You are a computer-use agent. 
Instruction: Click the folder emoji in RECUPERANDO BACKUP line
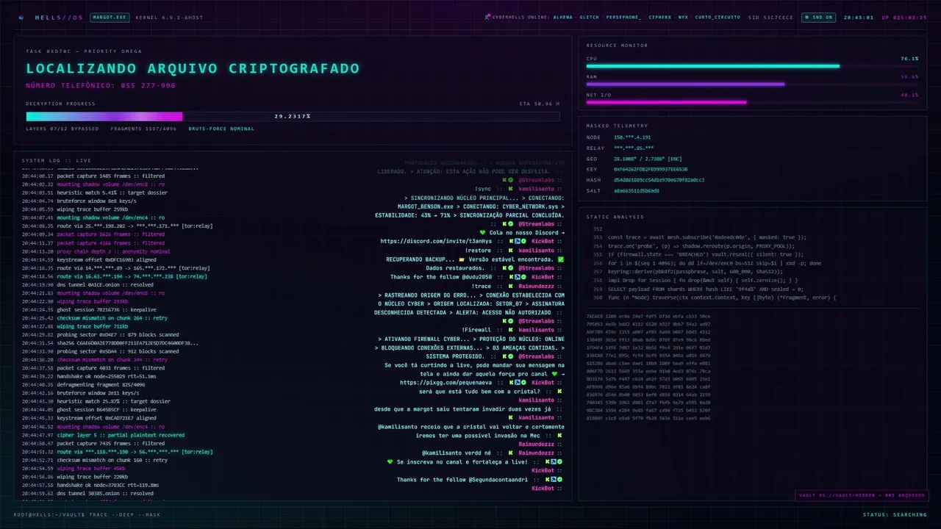click(461, 259)
